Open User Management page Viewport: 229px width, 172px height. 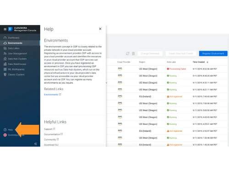(x=17, y=54)
